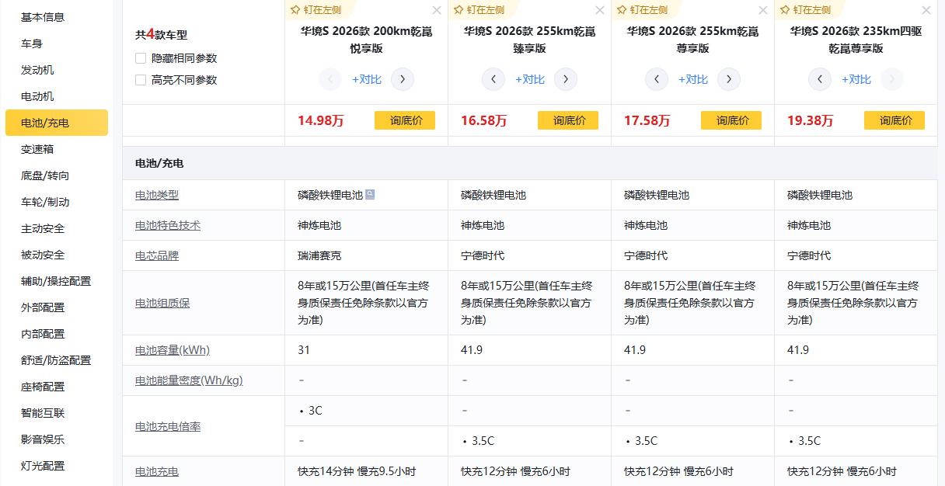The height and width of the screenshot is (486, 945).
Task: Close the 200km乾崑悦享版 column with X
Action: (437, 10)
